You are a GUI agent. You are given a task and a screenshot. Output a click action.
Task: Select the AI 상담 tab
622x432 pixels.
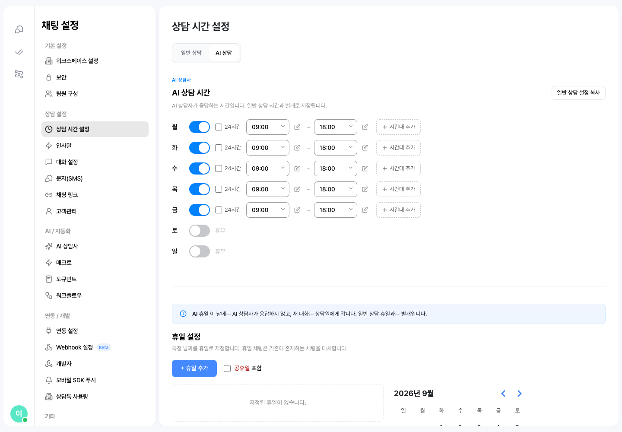coord(224,53)
